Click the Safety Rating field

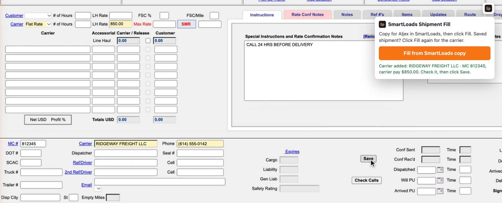(x=300, y=189)
